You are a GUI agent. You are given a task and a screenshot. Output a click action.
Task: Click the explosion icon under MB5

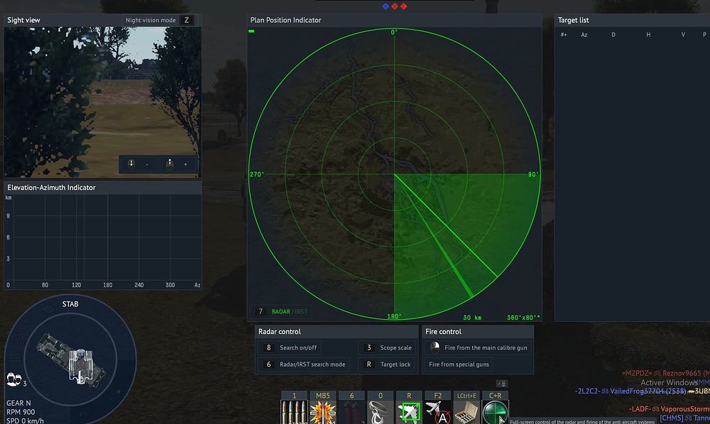pos(322,412)
